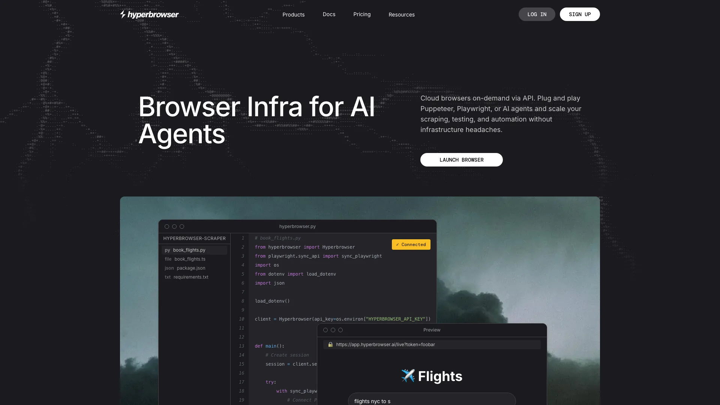Click the 'Cloud browsers on-demand via API' description

[501, 114]
